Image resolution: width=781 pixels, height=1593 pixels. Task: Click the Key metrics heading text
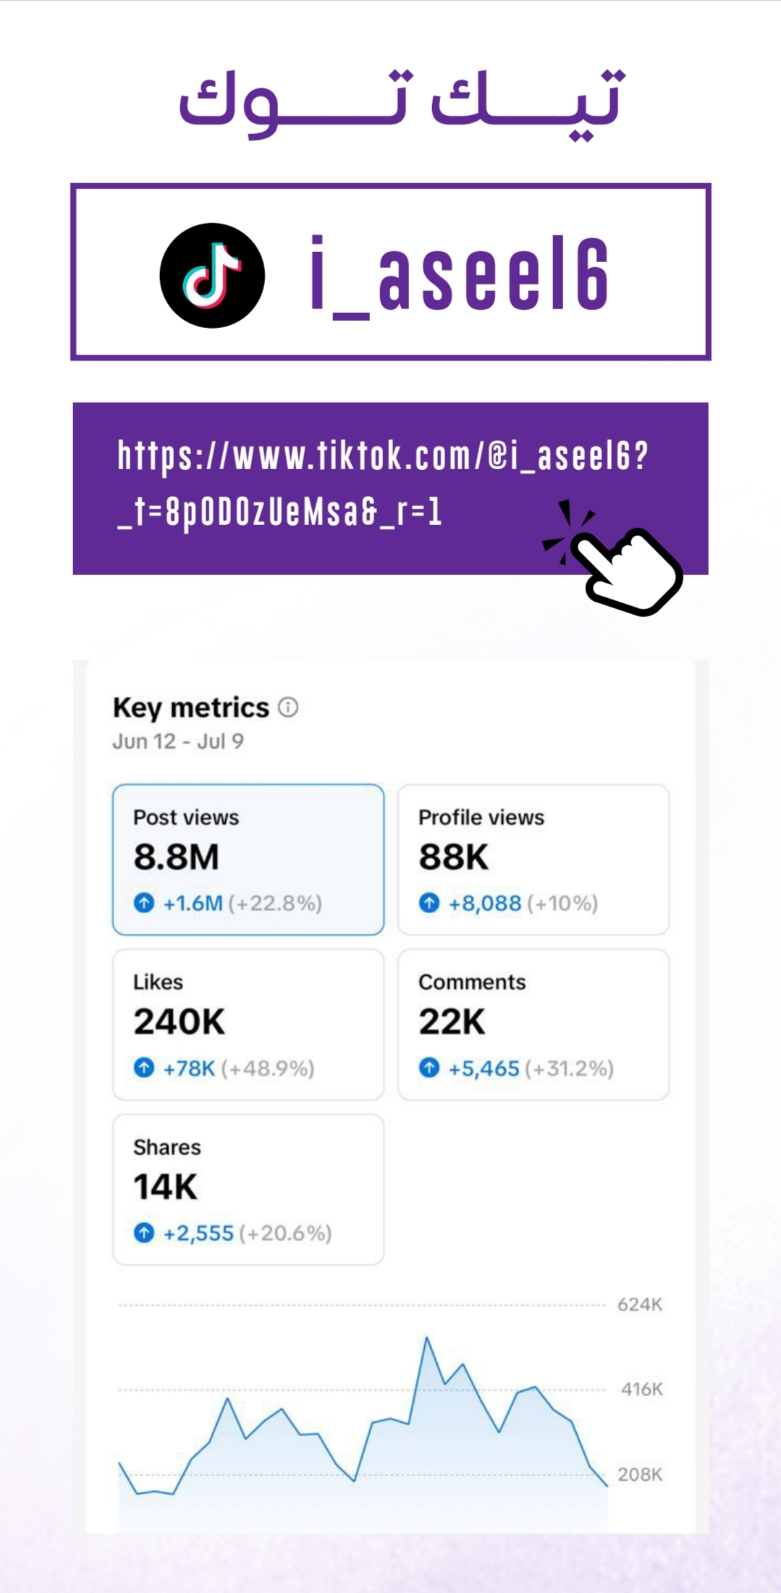191,707
